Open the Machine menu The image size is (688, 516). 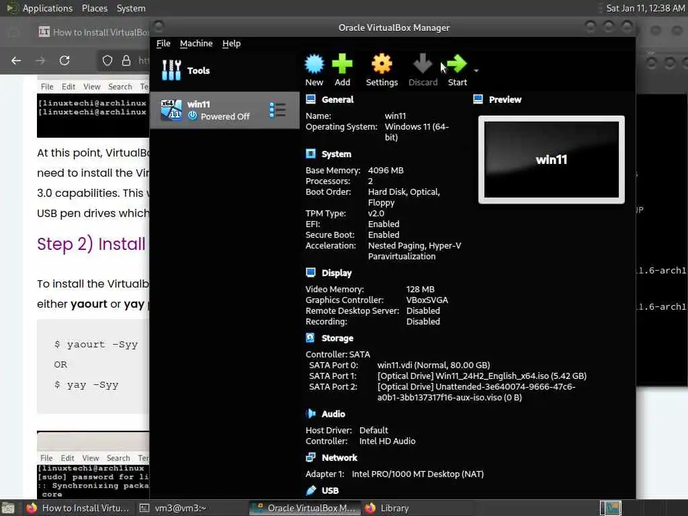(x=196, y=44)
